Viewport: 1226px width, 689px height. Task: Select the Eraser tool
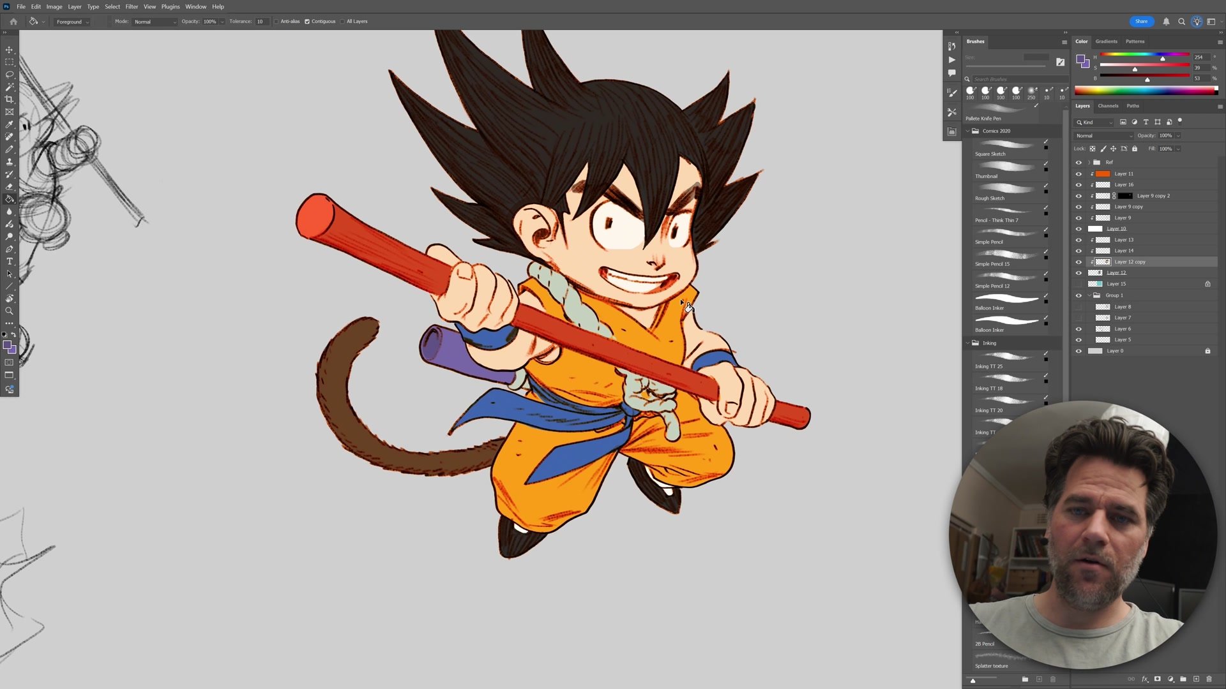click(9, 187)
